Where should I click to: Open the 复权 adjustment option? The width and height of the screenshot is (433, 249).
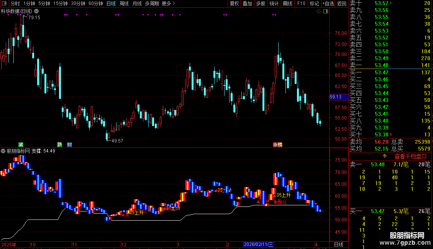click(x=234, y=3)
